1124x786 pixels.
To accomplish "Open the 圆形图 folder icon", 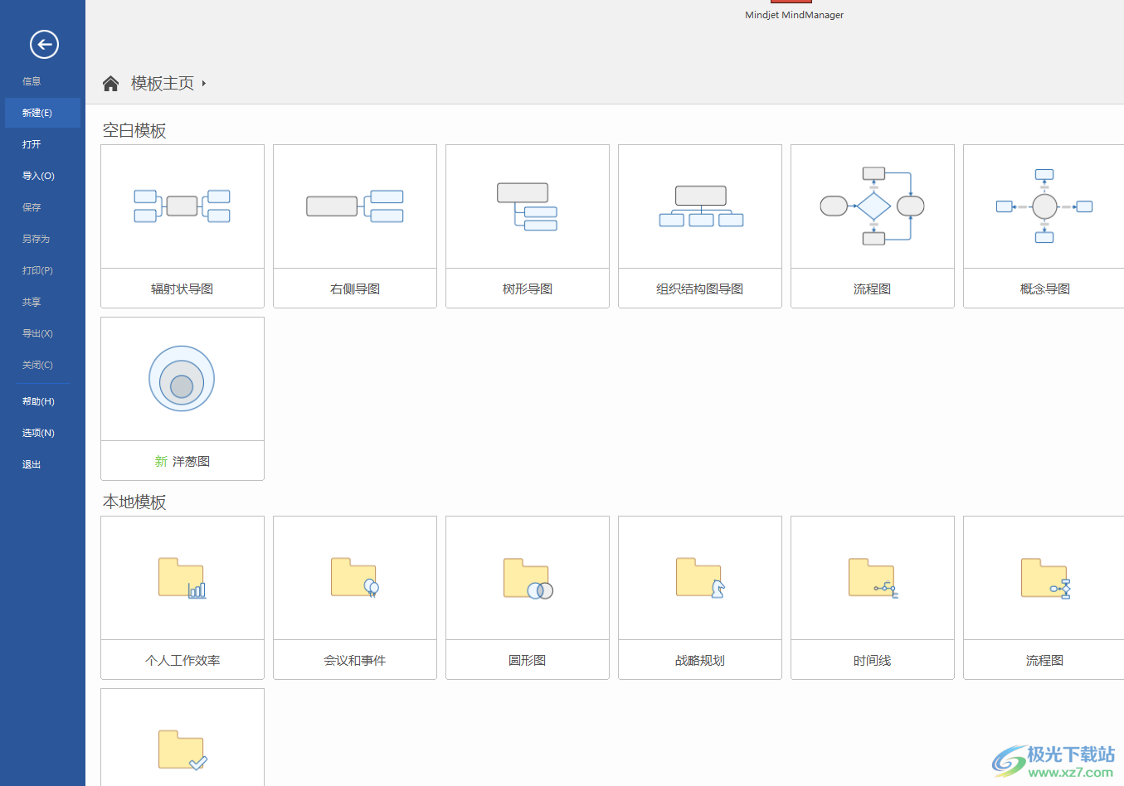I will tap(528, 578).
